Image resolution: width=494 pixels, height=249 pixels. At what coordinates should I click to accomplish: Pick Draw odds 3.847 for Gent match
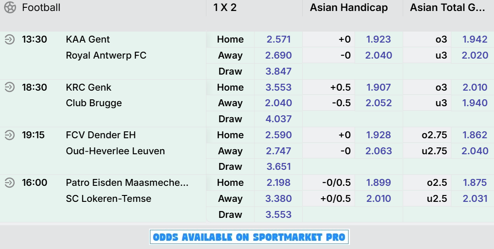click(278, 71)
